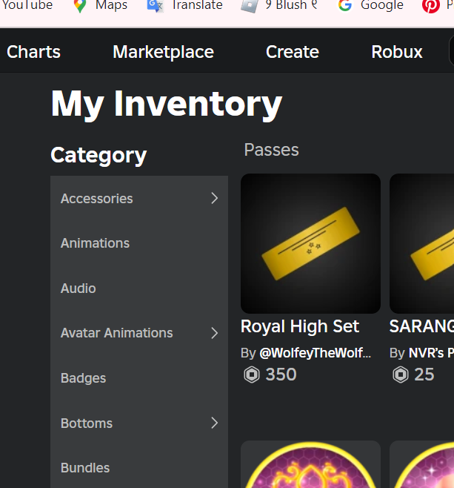Go to the Charts page

(33, 52)
